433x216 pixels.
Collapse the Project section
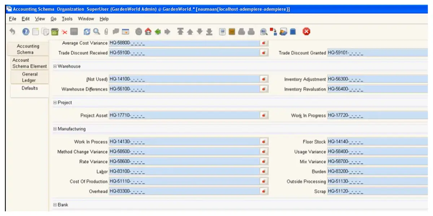click(55, 103)
